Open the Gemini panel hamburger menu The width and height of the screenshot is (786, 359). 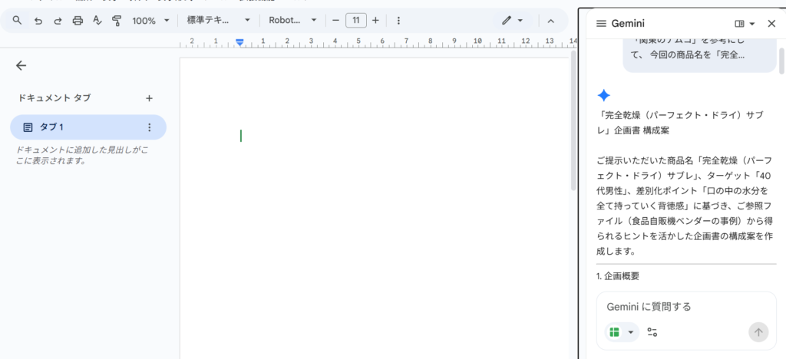point(601,24)
